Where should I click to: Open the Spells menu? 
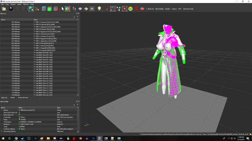point(19,4)
